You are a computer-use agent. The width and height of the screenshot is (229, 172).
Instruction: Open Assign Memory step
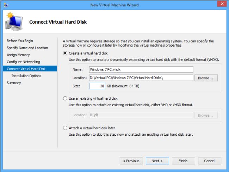pyautogui.click(x=18, y=55)
